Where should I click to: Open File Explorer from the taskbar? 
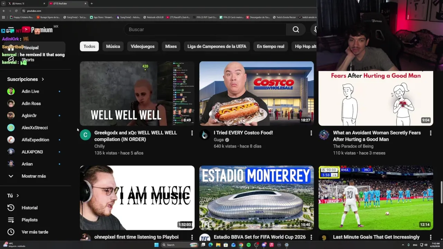click(x=218, y=245)
